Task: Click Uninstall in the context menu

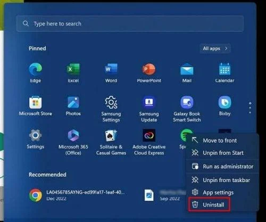Action: [209, 204]
